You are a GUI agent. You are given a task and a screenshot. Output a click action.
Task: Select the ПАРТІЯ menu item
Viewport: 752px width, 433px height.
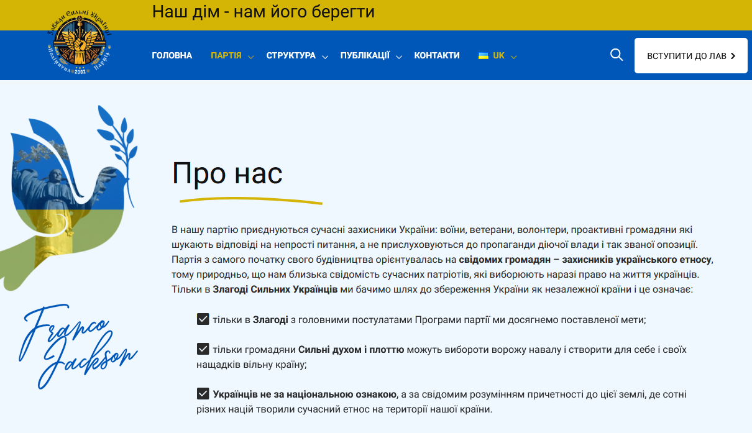[226, 55]
